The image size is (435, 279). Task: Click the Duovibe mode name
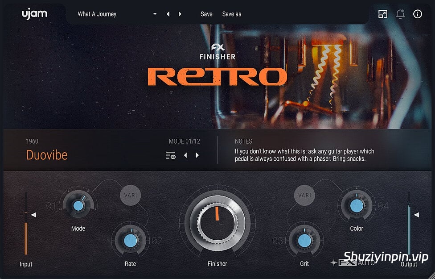click(x=47, y=155)
